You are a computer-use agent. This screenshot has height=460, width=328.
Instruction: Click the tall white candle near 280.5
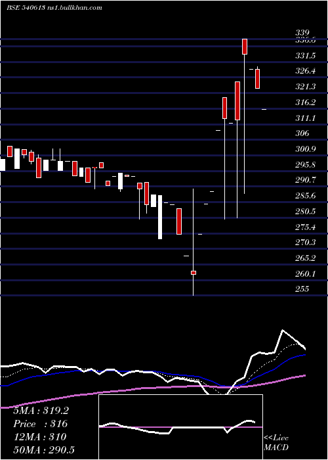pos(160,217)
